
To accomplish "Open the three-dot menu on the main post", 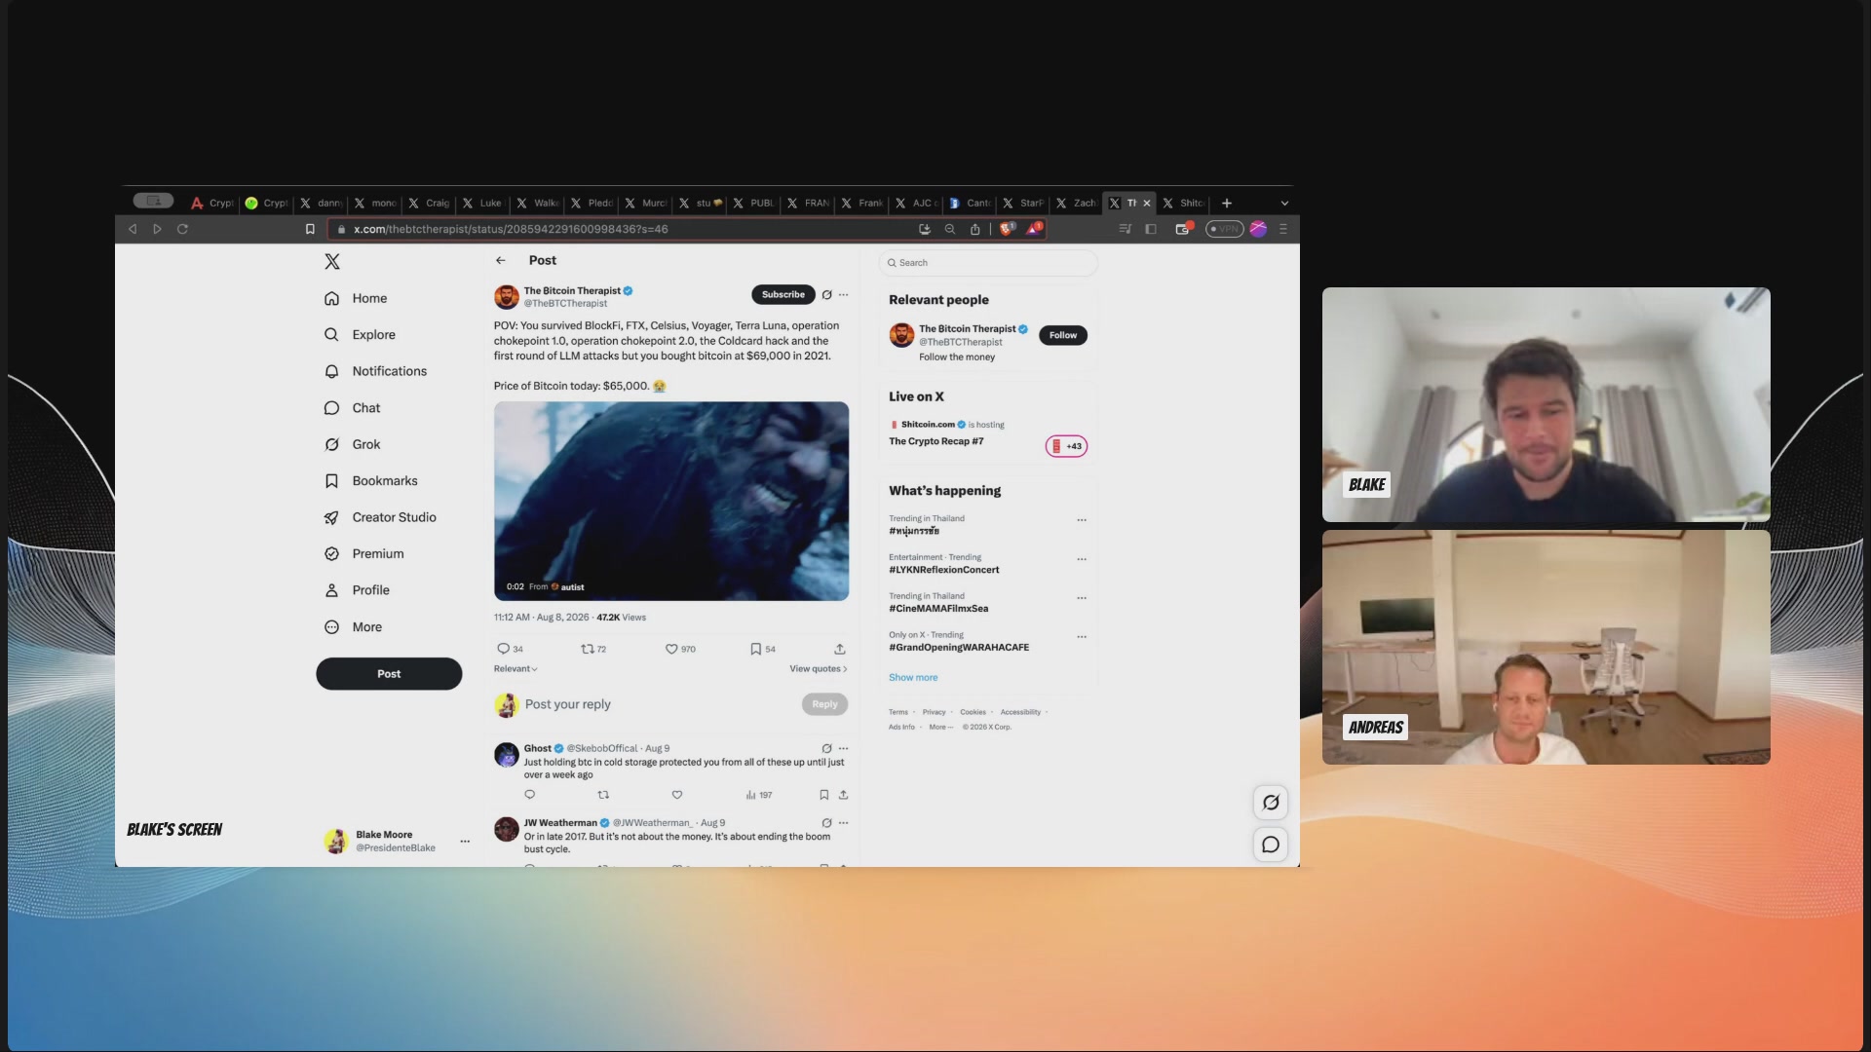I will (844, 294).
